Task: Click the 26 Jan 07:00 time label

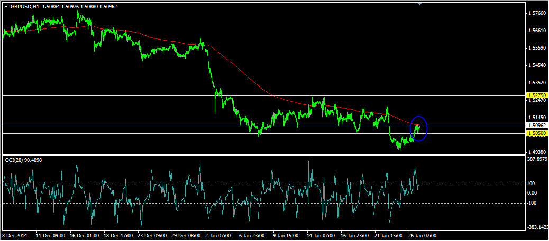Action: 423,236
